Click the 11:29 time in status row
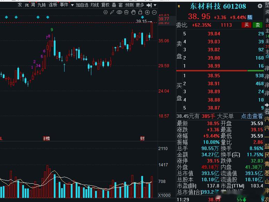269x202 pixels. pos(183,200)
